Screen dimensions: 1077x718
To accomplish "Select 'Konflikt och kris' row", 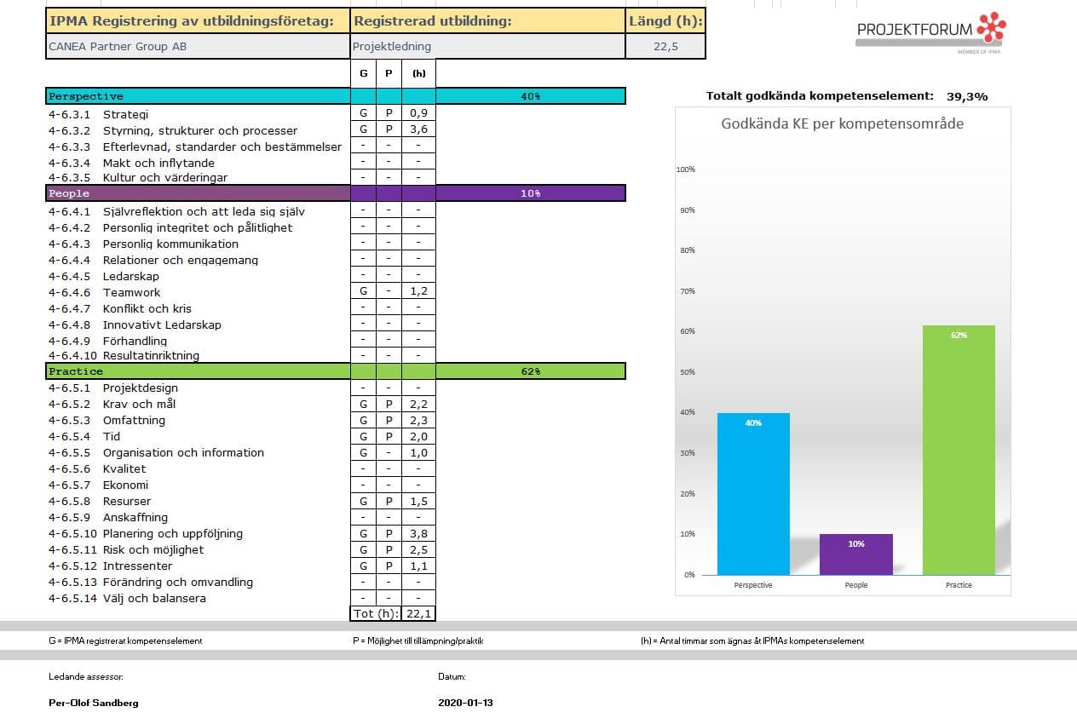I will pyautogui.click(x=147, y=308).
